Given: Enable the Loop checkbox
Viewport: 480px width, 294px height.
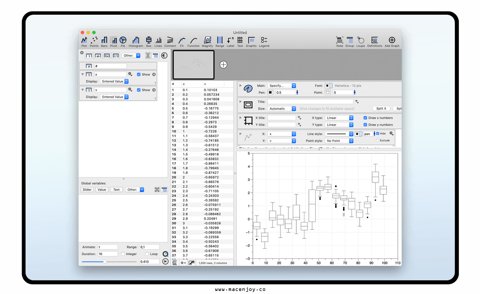Looking at the screenshot, I should coord(147,254).
